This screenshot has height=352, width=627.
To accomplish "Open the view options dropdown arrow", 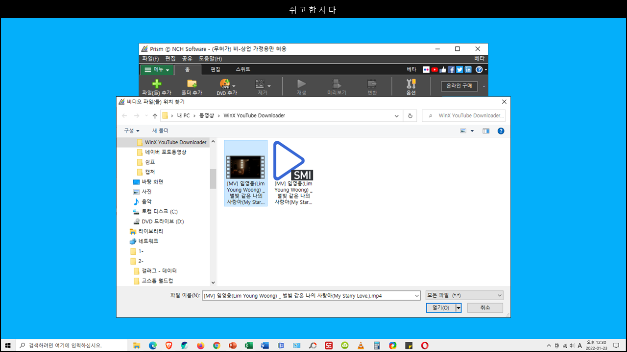I will tap(472, 131).
